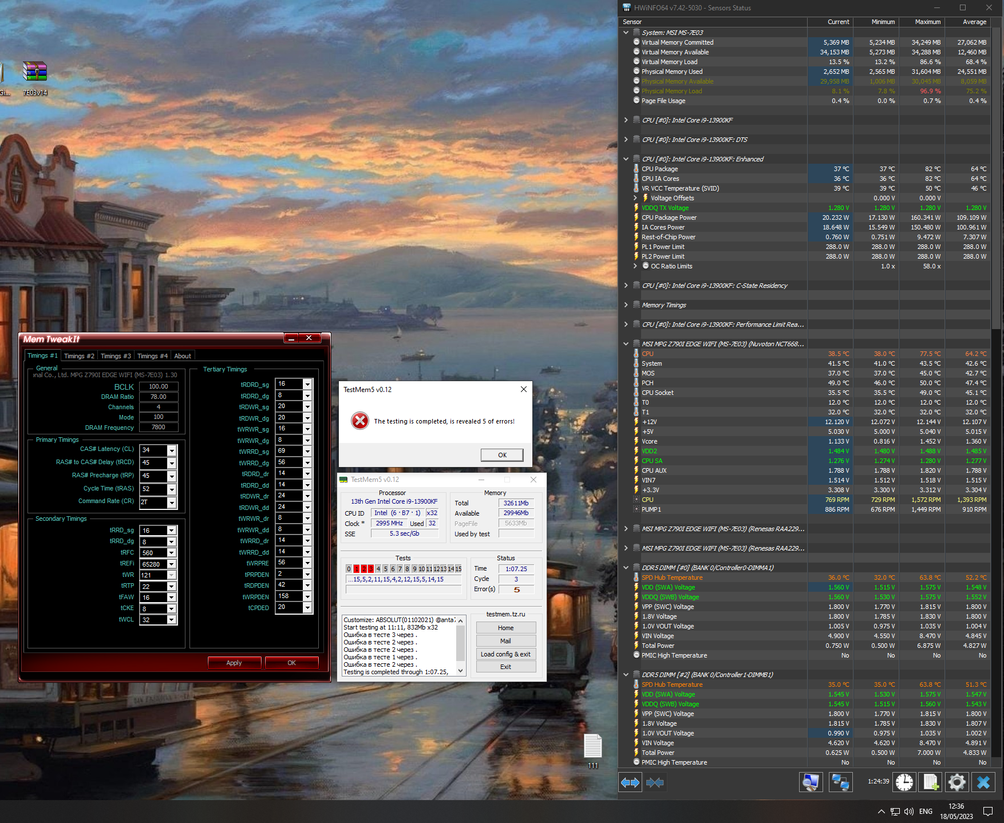Open the volume speaker tray icon
The image size is (1004, 823).
tap(908, 812)
